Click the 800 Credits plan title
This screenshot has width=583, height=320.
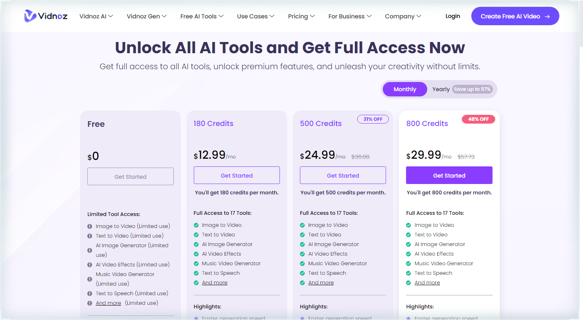[427, 124]
